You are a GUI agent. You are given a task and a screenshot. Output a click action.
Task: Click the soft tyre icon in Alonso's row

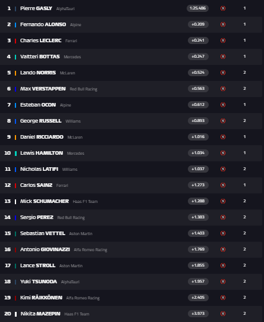point(223,24)
